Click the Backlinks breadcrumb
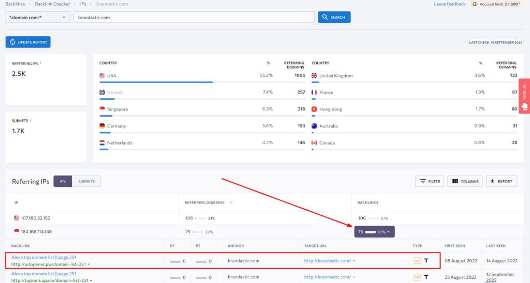The image size is (530, 283). pos(15,4)
